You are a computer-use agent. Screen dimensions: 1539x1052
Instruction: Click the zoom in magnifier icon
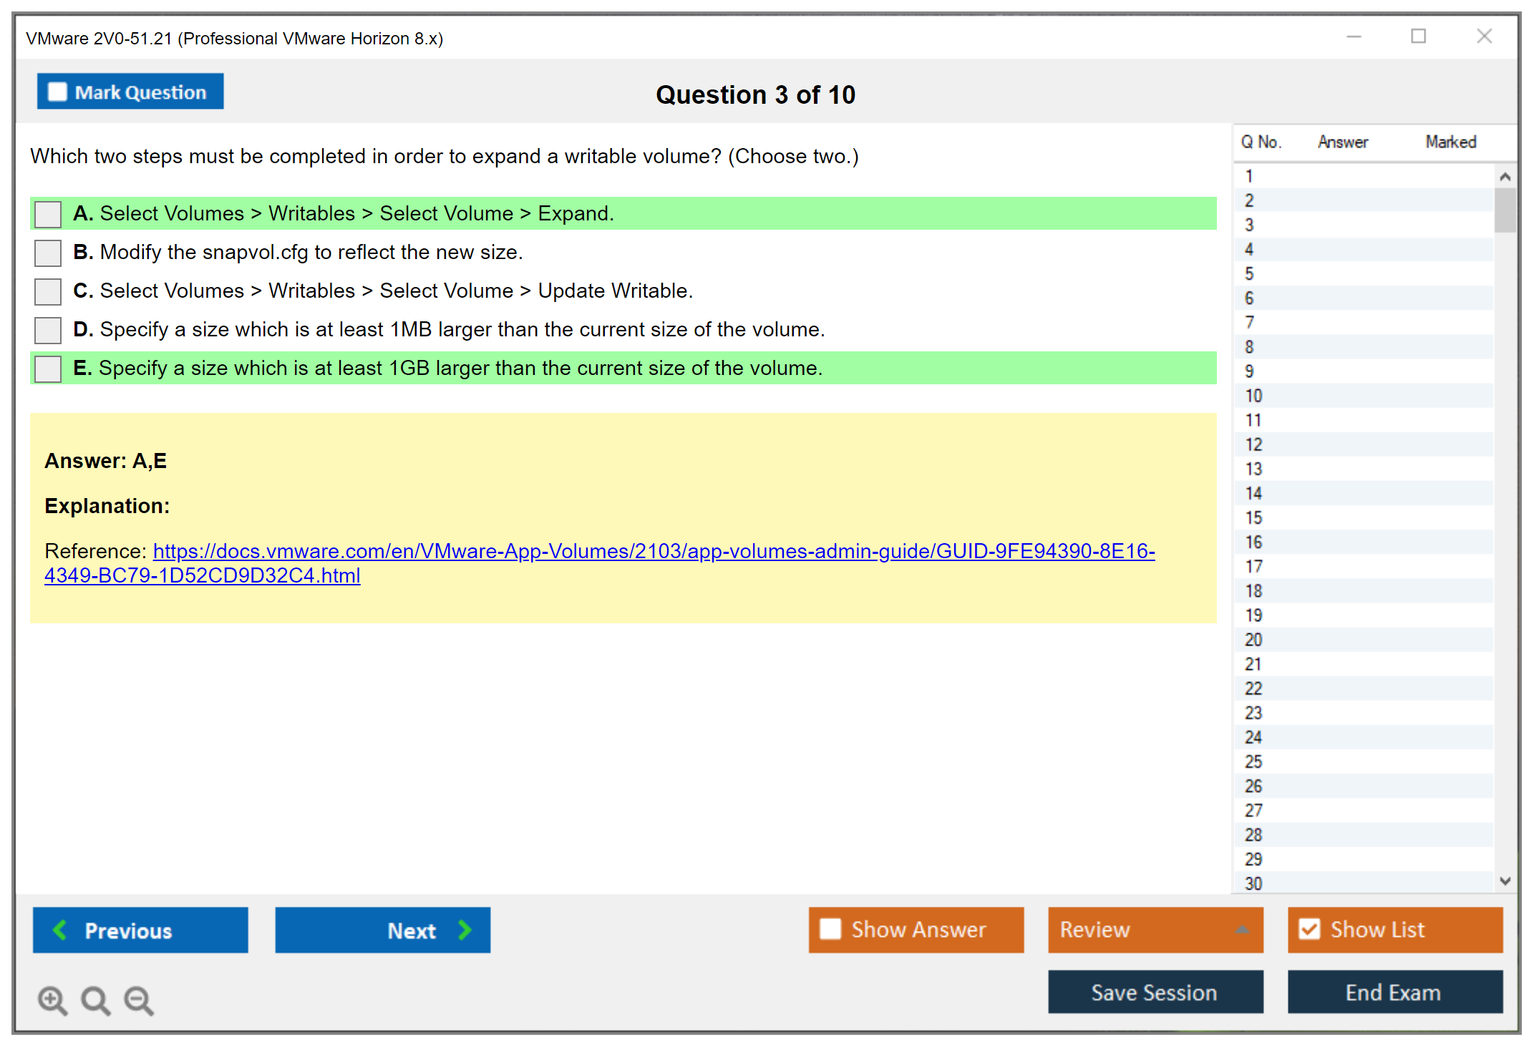coord(52,1000)
